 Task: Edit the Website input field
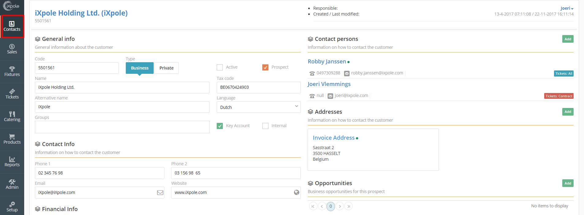tap(236, 192)
